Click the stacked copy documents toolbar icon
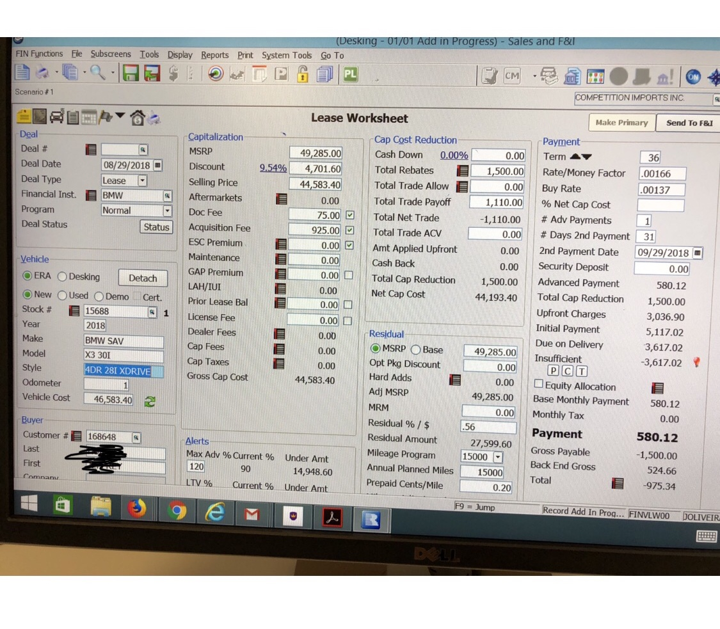This screenshot has width=720, height=629. pos(70,72)
